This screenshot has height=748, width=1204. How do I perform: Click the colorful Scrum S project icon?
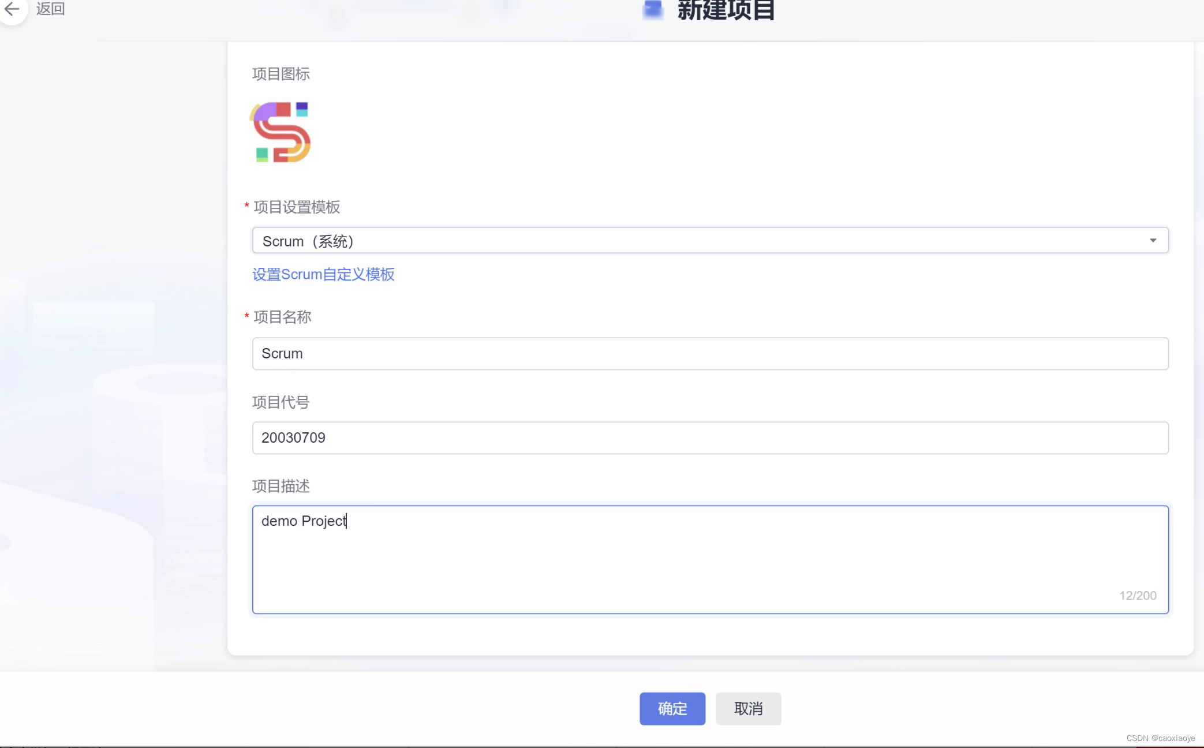pos(281,132)
